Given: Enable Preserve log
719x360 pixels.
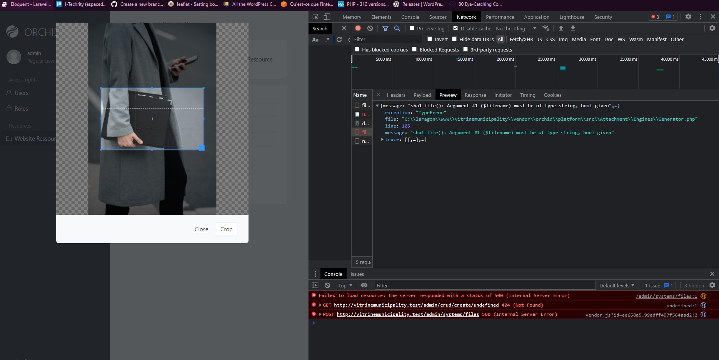Looking at the screenshot, I should [411, 28].
